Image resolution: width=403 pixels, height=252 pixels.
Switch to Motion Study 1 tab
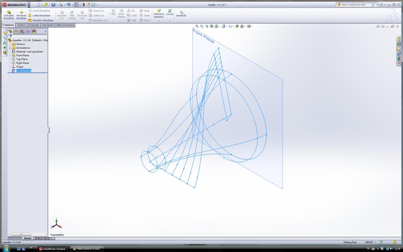pyautogui.click(x=43, y=239)
